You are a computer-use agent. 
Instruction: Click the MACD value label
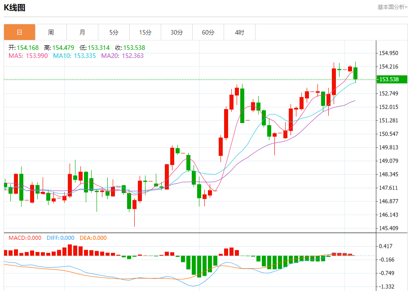25,238
